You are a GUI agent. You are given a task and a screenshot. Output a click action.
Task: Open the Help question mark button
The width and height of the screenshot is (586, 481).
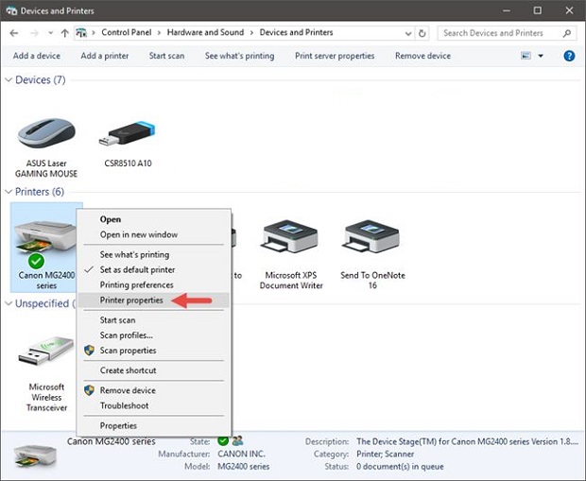point(569,56)
